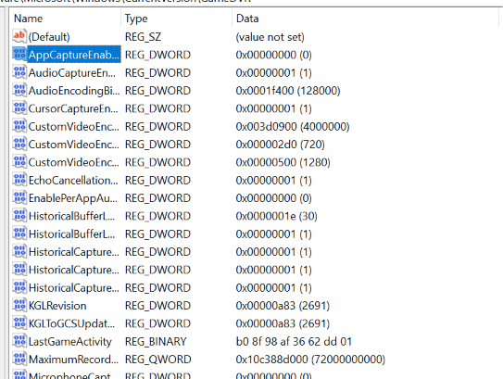Click the icon next to KGLToGCSUpdat...
503x379 pixels.
point(19,323)
